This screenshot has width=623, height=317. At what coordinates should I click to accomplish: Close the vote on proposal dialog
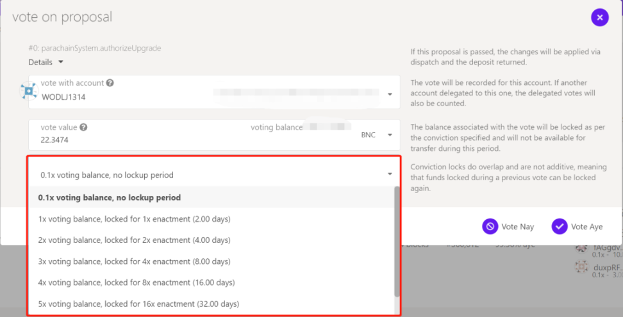[599, 18]
